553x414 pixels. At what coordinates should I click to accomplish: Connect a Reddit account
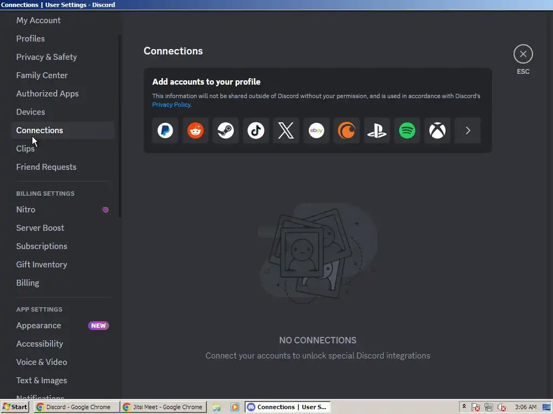(195, 130)
